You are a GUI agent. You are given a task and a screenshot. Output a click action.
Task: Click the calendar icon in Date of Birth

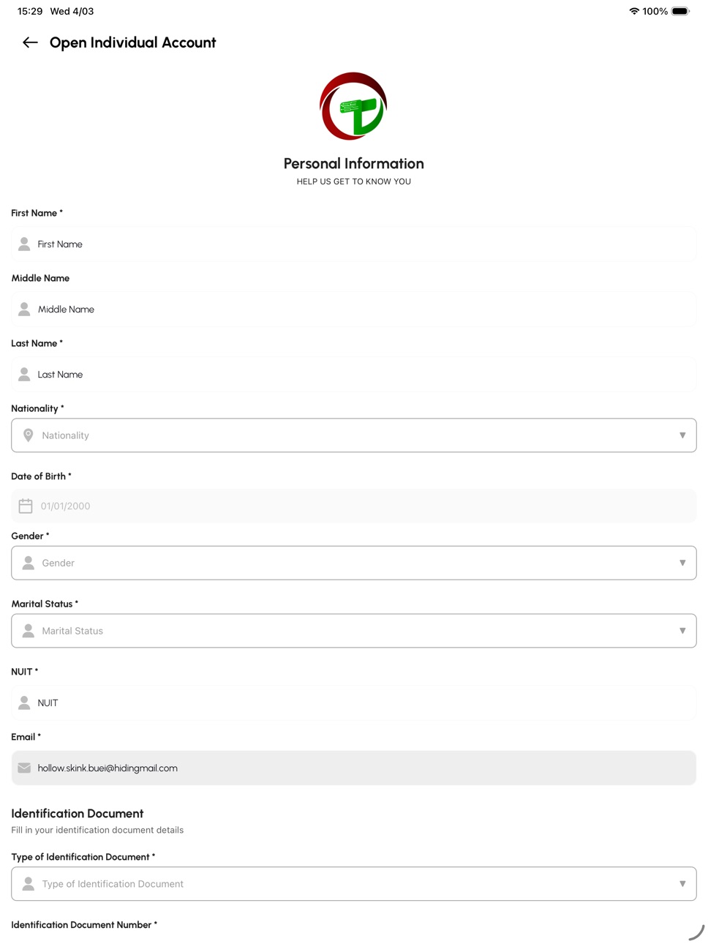[x=26, y=506]
